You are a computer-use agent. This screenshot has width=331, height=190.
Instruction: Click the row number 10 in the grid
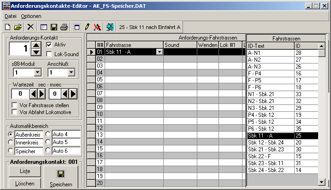pyautogui.click(x=100, y=114)
